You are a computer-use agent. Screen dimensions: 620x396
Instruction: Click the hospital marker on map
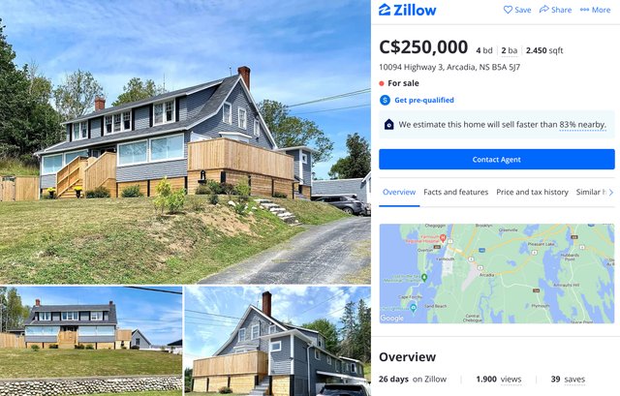pyautogui.click(x=443, y=238)
